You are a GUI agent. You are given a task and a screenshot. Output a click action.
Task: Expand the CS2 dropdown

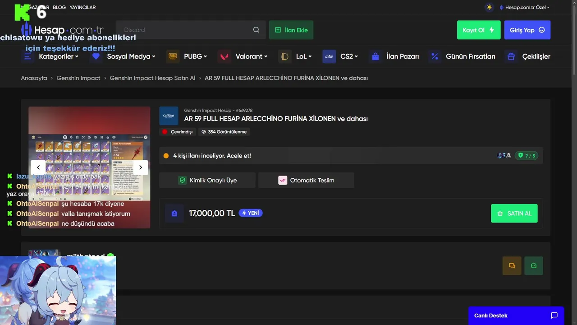[349, 56]
